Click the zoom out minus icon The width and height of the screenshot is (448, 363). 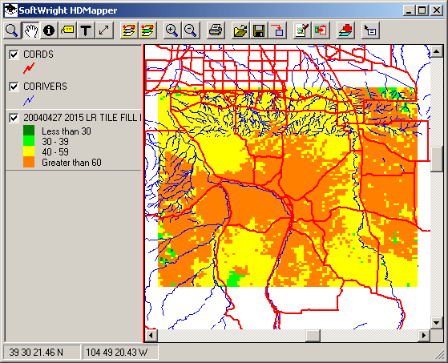[191, 30]
